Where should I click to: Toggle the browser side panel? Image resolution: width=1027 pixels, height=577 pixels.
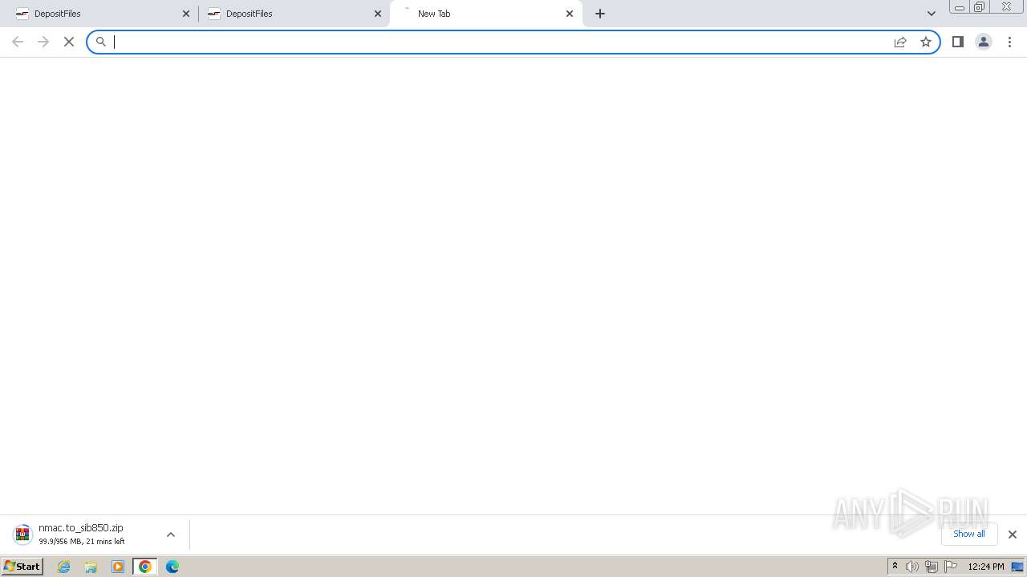(958, 42)
